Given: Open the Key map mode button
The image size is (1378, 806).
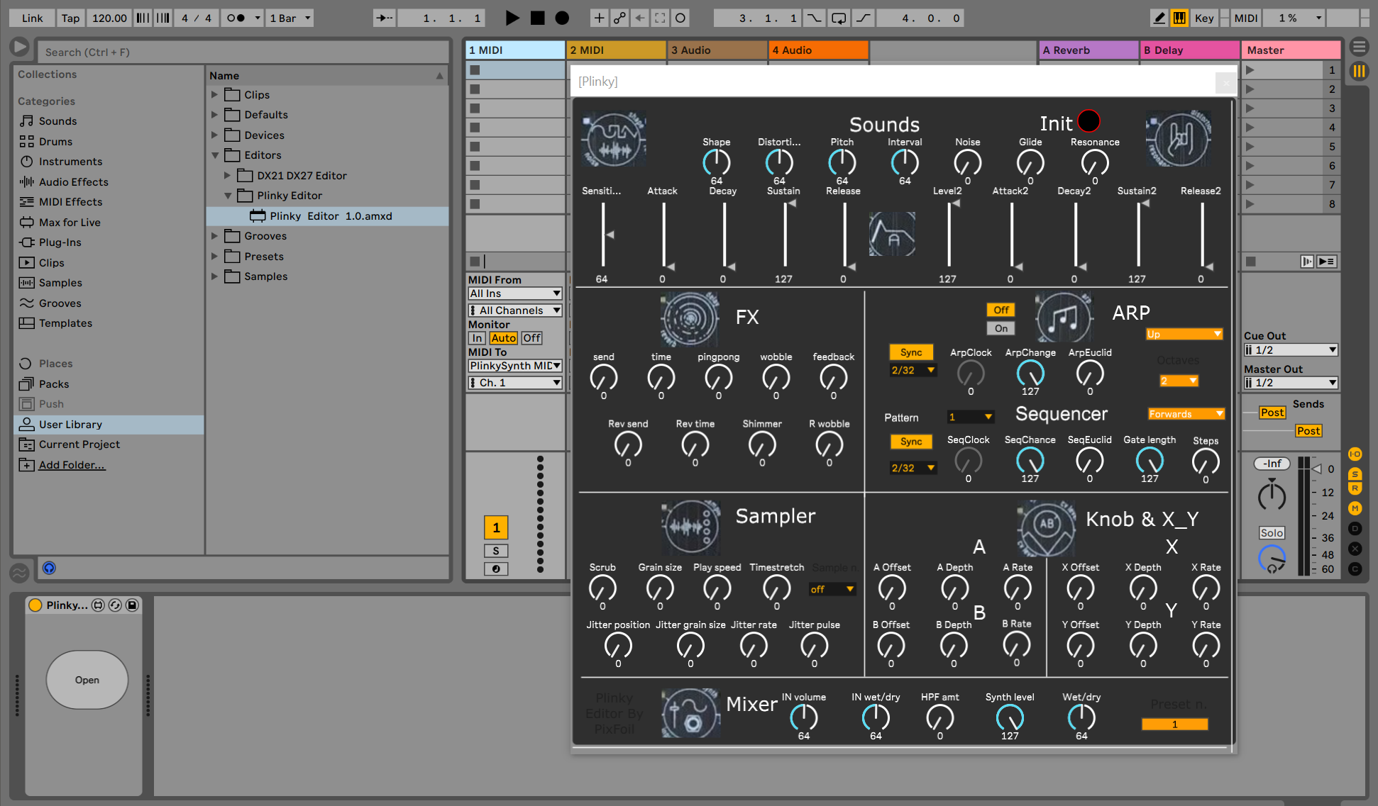Looking at the screenshot, I should click(x=1204, y=18).
